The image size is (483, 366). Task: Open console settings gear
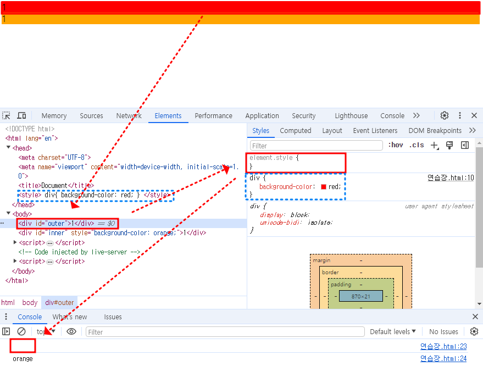point(474,331)
